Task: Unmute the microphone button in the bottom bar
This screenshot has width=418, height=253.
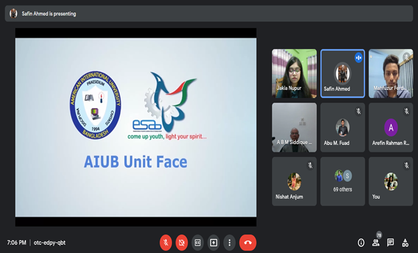Action: (x=165, y=242)
